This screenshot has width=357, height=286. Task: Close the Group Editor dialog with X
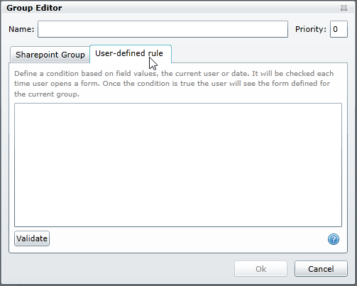click(344, 8)
